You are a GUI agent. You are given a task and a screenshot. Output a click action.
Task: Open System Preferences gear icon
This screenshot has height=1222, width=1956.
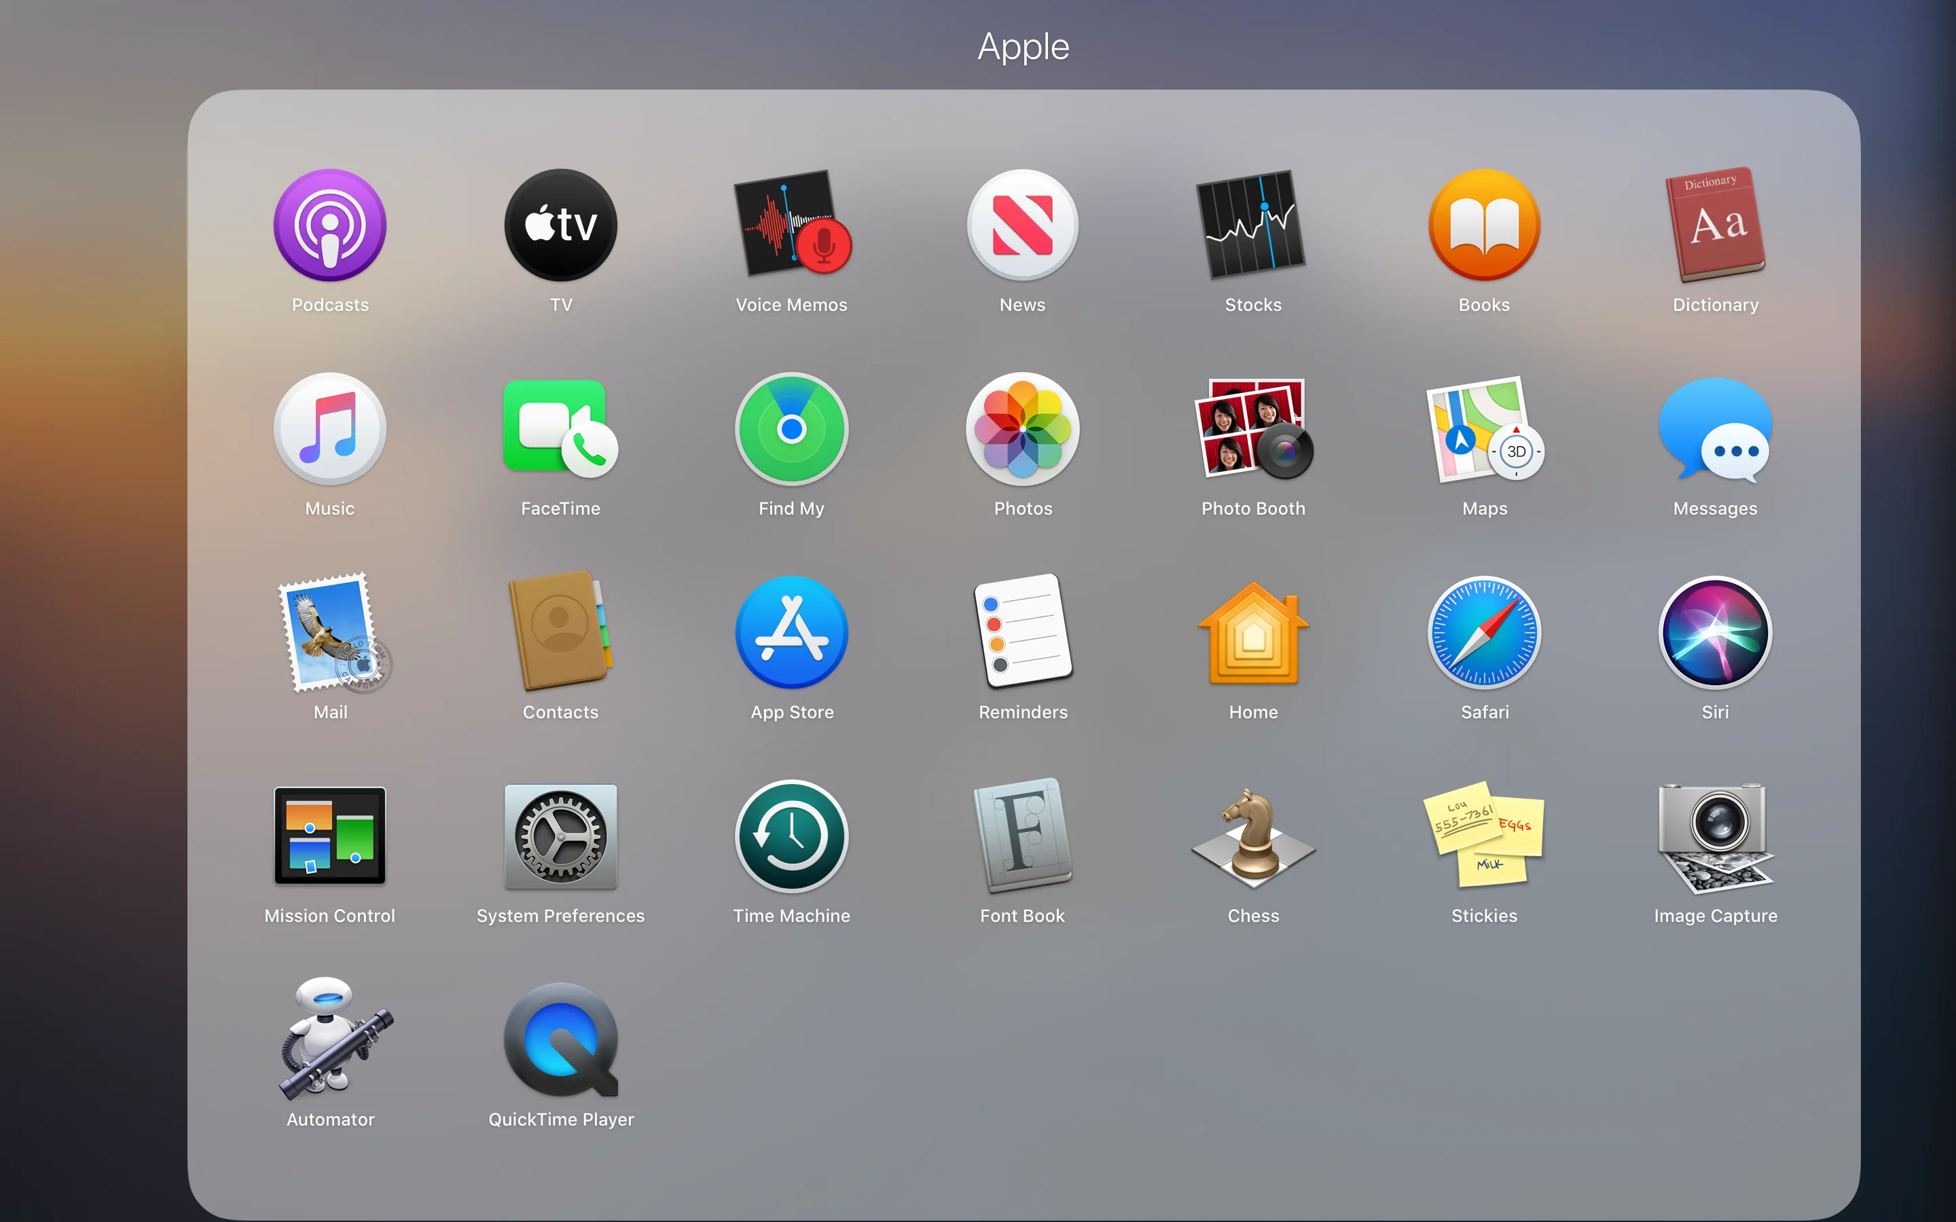click(x=560, y=836)
